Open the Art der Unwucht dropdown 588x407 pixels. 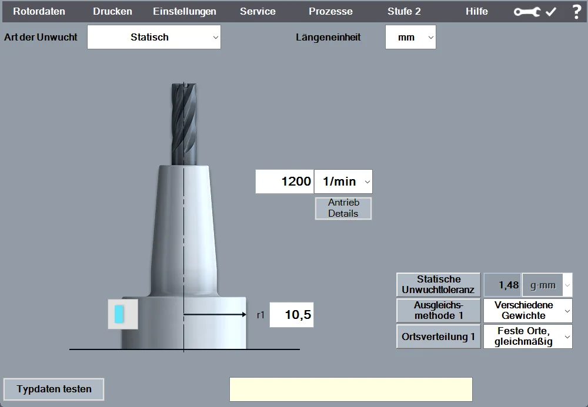[x=154, y=37]
